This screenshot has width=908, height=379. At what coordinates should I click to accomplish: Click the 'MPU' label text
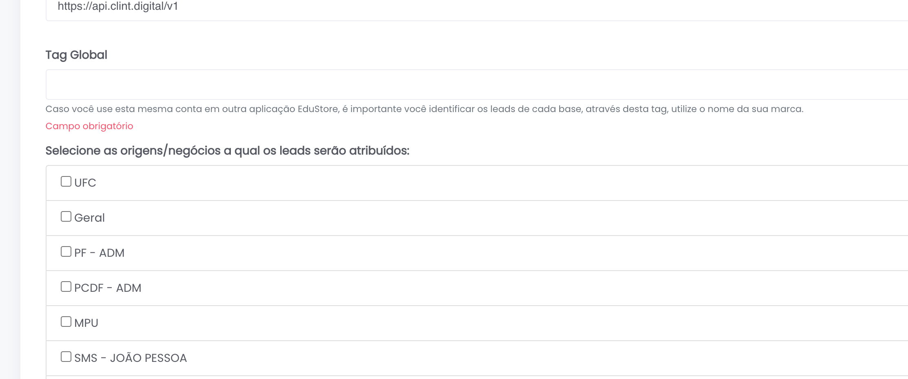[86, 323]
